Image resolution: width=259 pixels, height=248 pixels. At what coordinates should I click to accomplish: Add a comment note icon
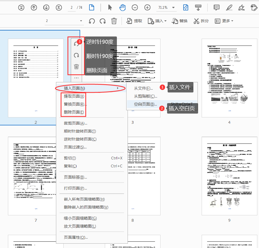coord(216,8)
